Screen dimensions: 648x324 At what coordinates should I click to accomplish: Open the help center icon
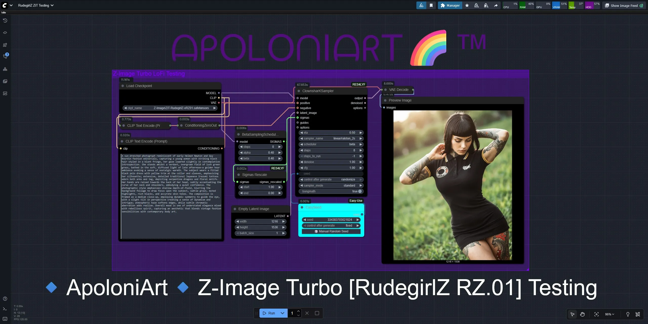coord(5,299)
